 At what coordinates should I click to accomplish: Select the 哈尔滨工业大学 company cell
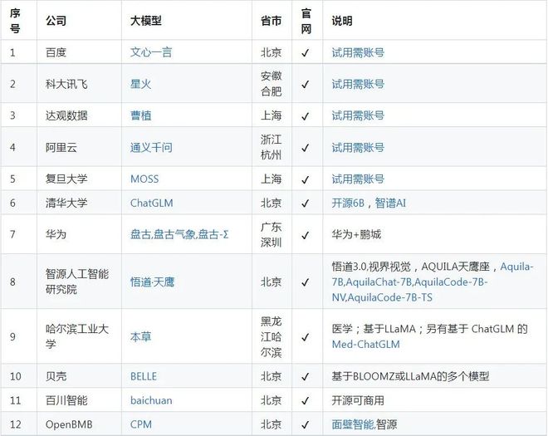77,336
